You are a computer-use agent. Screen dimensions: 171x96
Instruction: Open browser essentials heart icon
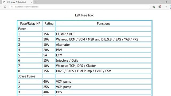(154, 7)
